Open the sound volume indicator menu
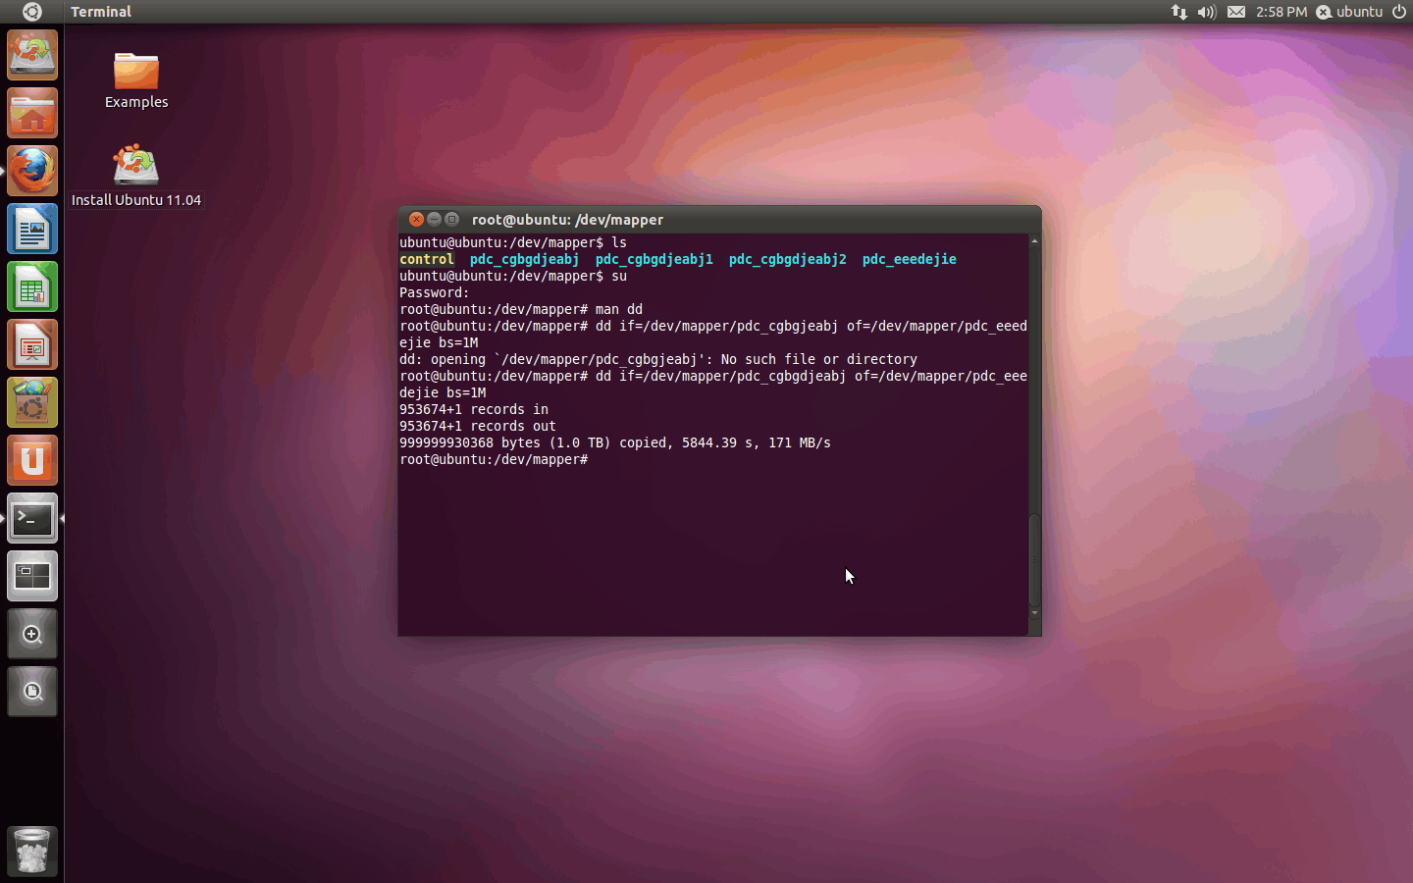Image resolution: width=1413 pixels, height=883 pixels. [x=1207, y=12]
